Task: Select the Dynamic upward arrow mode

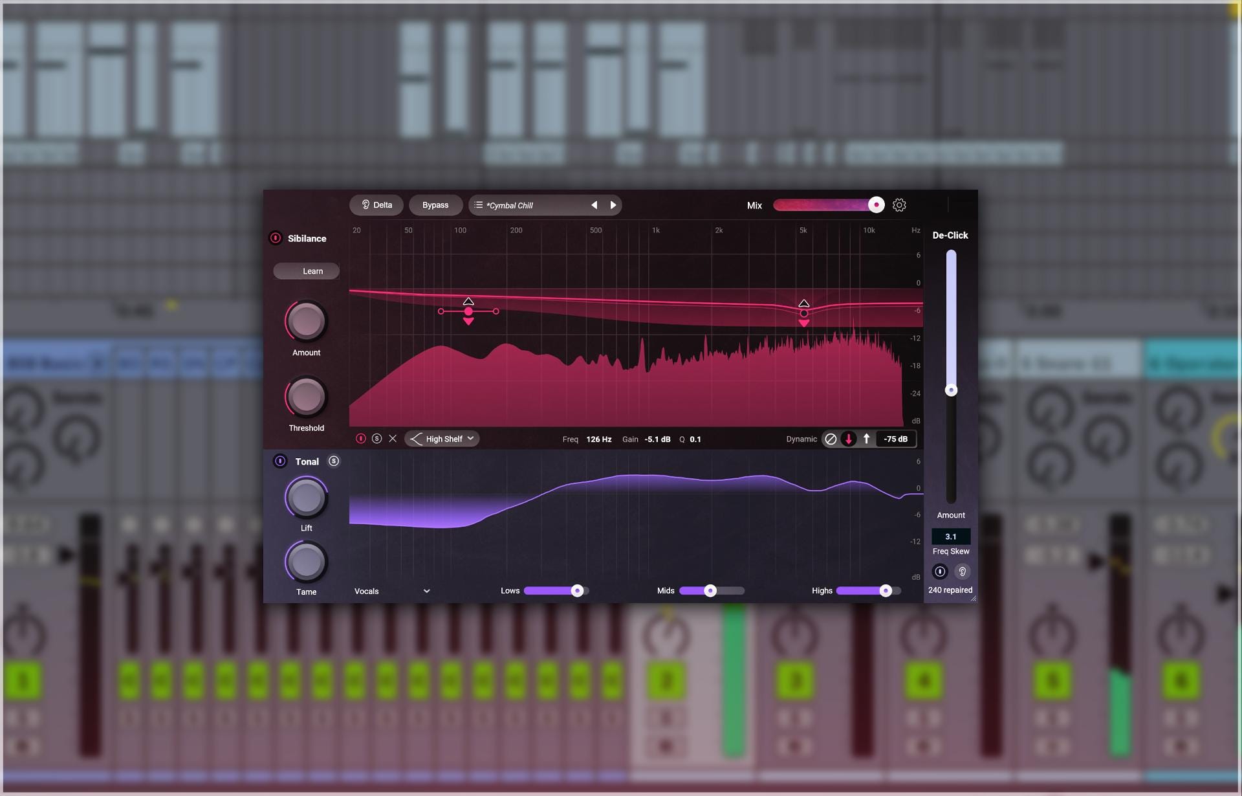Action: click(x=867, y=439)
